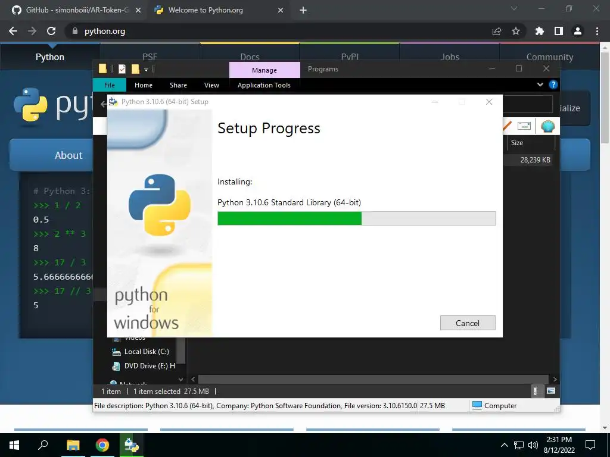Click the horizontal scrollbar left arrow in Explorer
Screen dimensions: 610x457
click(193, 379)
